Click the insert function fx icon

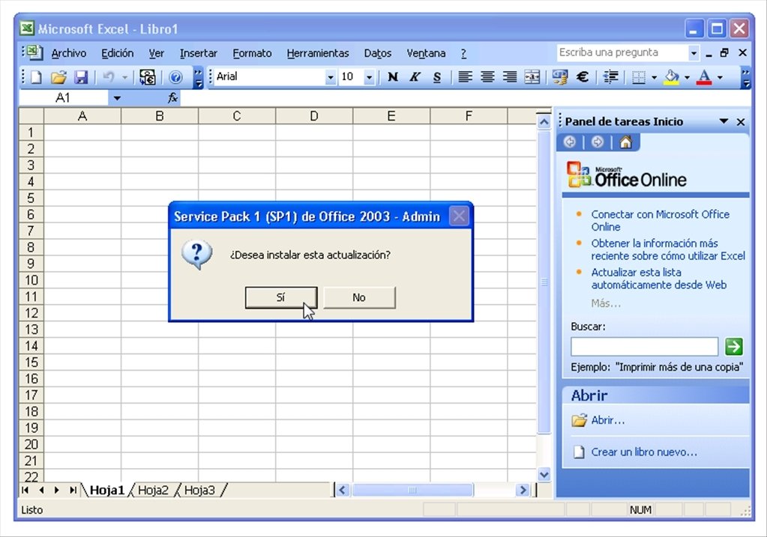(x=172, y=97)
